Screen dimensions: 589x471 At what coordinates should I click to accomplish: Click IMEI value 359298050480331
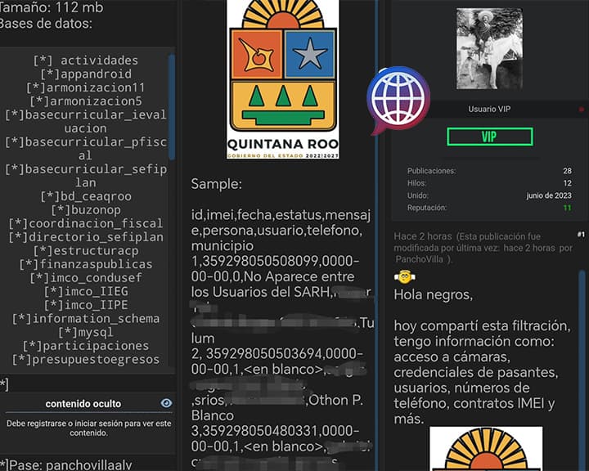pyautogui.click(x=259, y=430)
